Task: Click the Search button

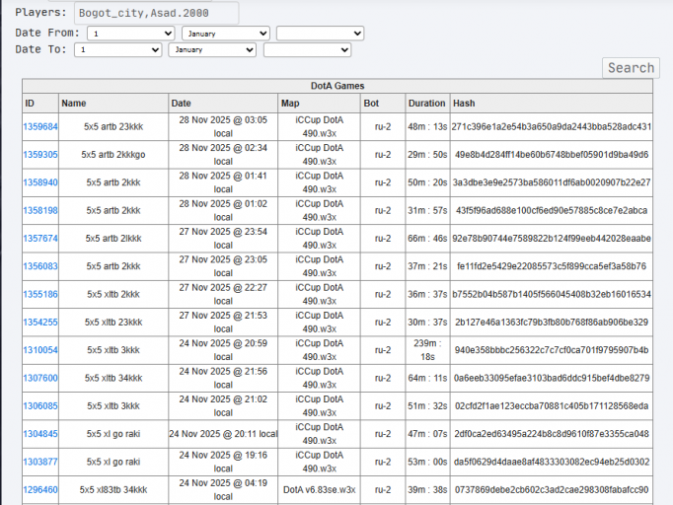Action: click(x=631, y=68)
